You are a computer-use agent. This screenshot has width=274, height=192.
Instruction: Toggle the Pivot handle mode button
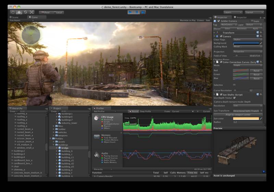45,12
